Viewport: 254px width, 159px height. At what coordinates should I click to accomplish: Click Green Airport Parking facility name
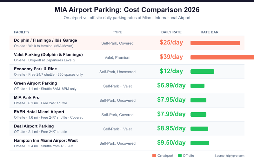coord(35,83)
